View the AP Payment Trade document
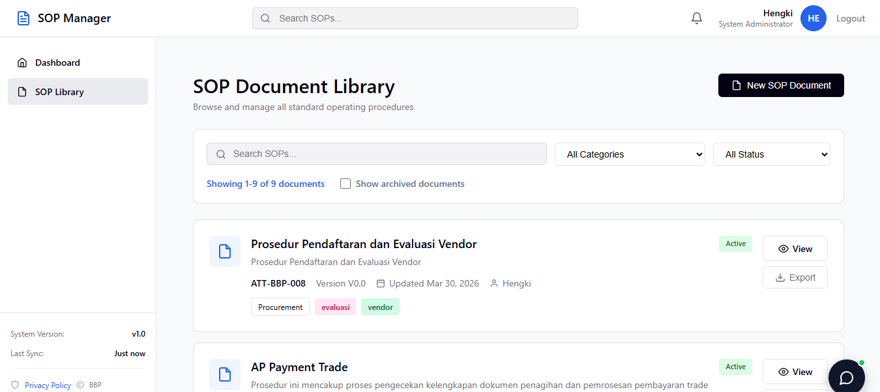This screenshot has width=880, height=392. click(795, 372)
